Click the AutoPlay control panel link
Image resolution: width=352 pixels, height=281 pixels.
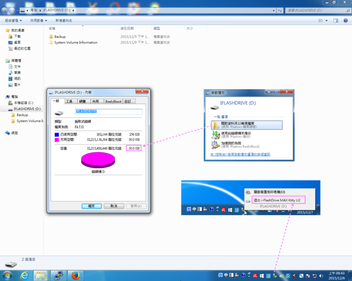(240, 155)
